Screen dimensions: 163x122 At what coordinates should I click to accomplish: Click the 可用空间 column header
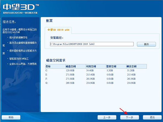pyautogui.click(x=96, y=66)
